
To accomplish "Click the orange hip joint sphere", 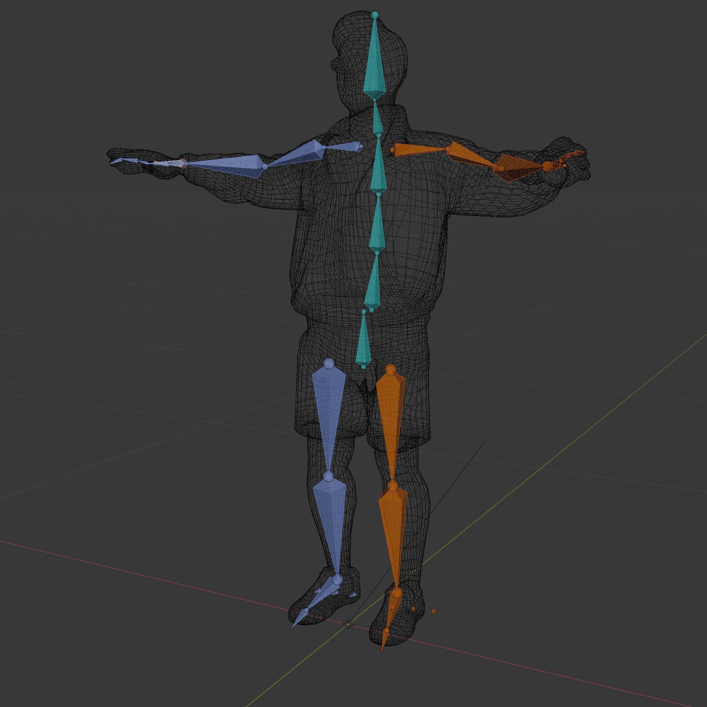I will coord(391,369).
